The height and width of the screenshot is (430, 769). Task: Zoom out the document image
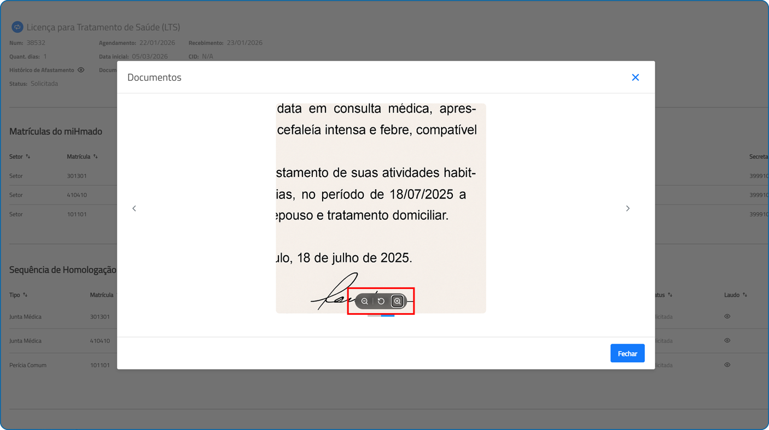coord(365,302)
